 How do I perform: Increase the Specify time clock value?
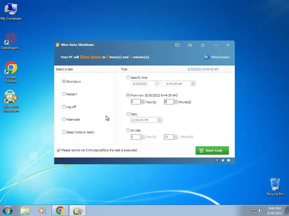point(193,82)
